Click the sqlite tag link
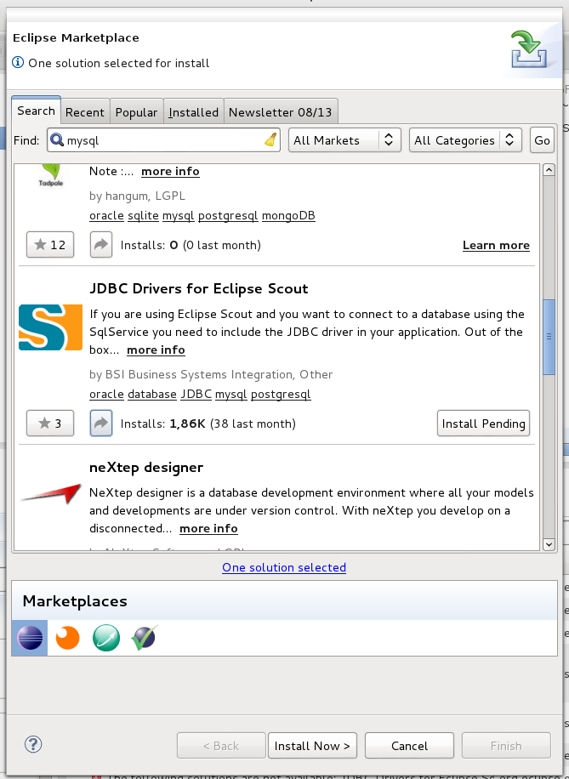Viewport: 569px width, 779px height. (x=143, y=216)
